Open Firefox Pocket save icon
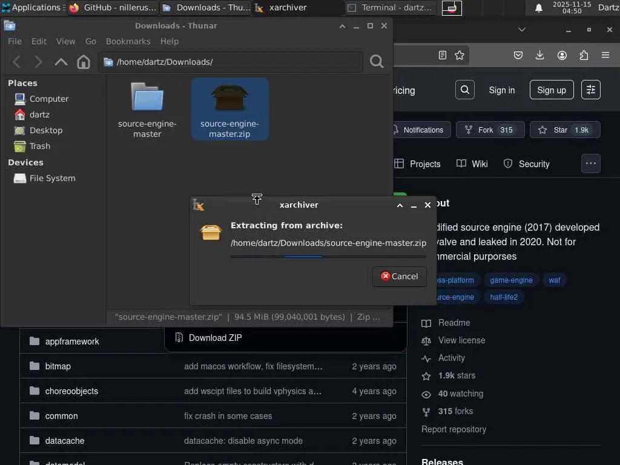Image resolution: width=620 pixels, height=465 pixels. point(518,55)
